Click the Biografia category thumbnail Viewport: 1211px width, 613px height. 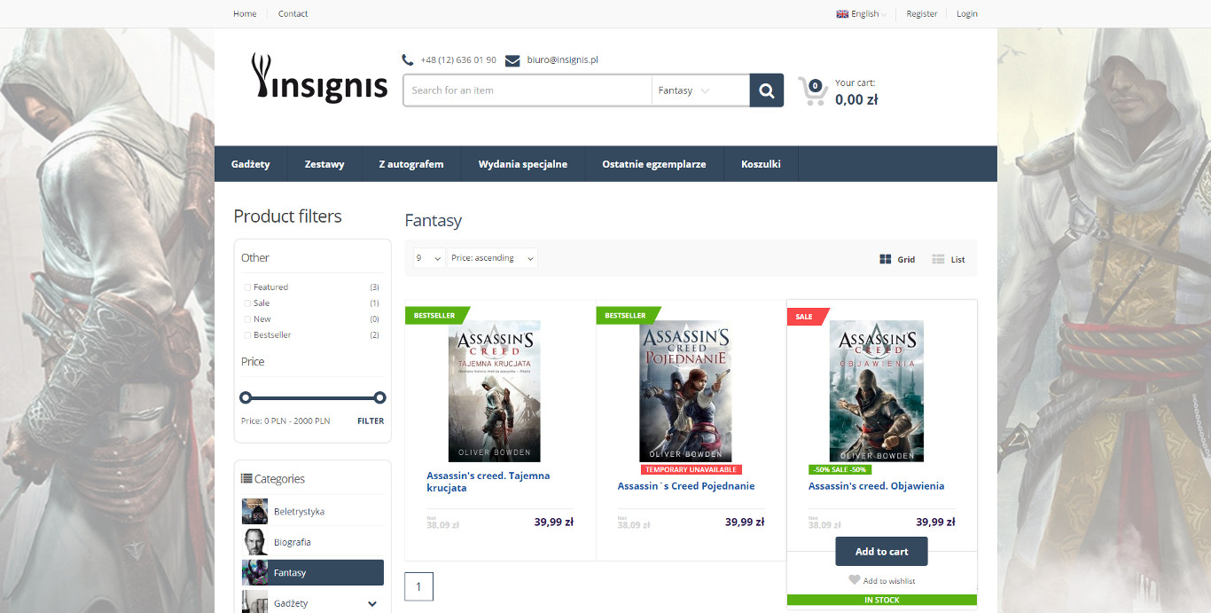click(x=254, y=542)
